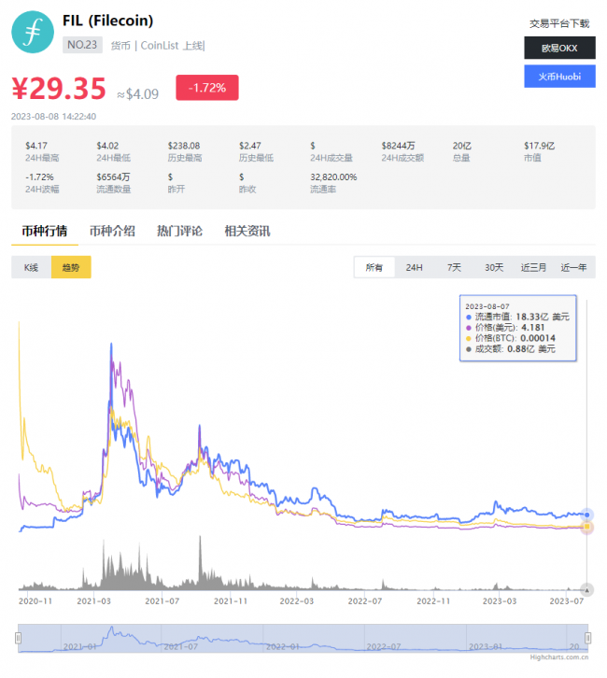This screenshot has width=607, height=678.
Task: Click the 2022-07 main axis label
Action: pos(365,601)
